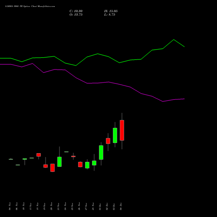The image size is (217, 217).
Task: Click the high value H: 15.05
Action: (x=111, y=11)
